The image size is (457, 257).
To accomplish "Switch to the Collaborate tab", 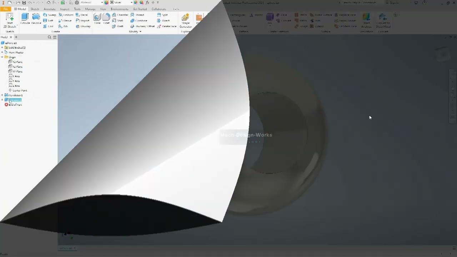I will [x=159, y=9].
